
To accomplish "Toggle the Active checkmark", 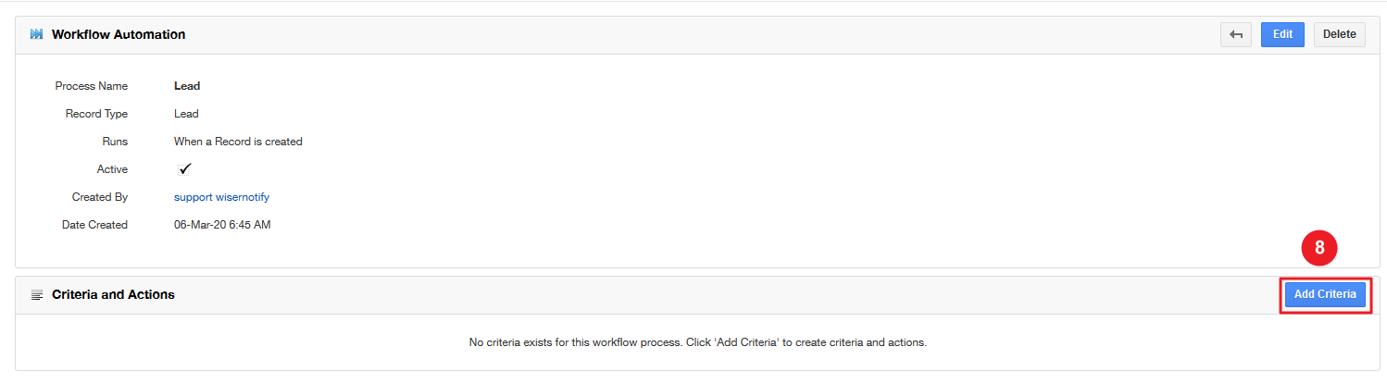I will (x=185, y=169).
